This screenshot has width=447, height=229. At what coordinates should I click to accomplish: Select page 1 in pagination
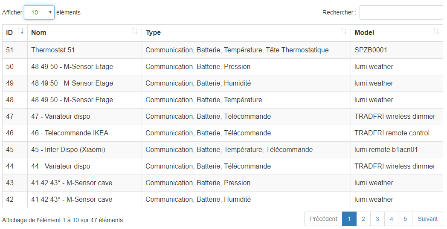(349, 219)
